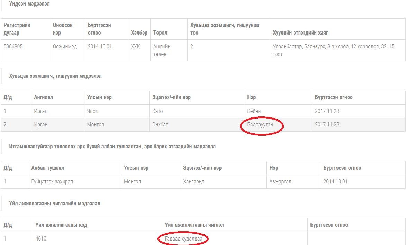Select the Энхбат parent name cell
This screenshot has width=406, height=245.
(160, 125)
